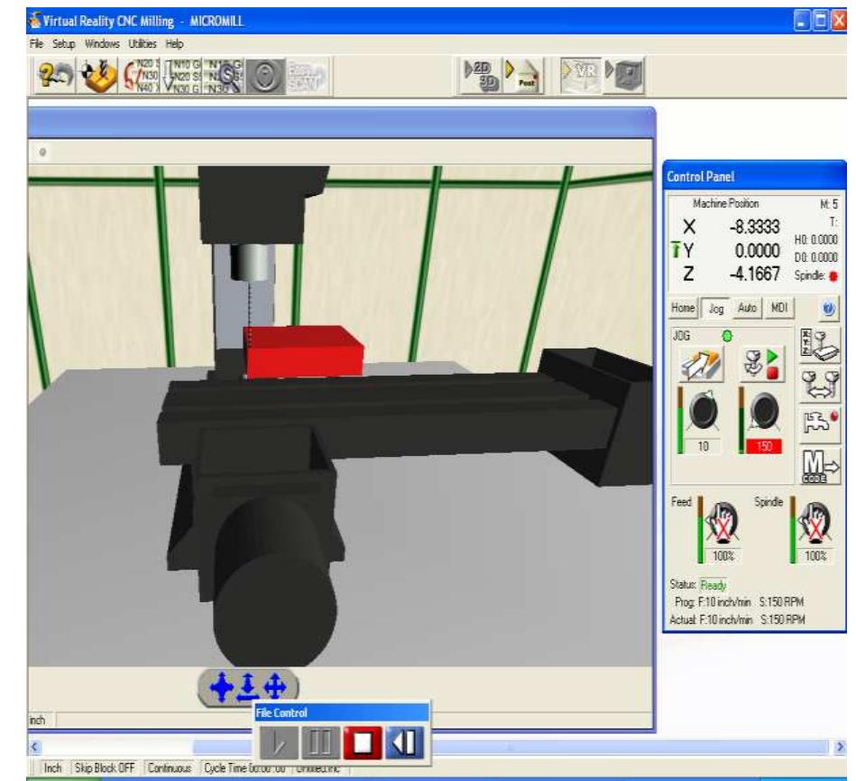Click the grayed-out scan toolbar icon

(x=308, y=76)
